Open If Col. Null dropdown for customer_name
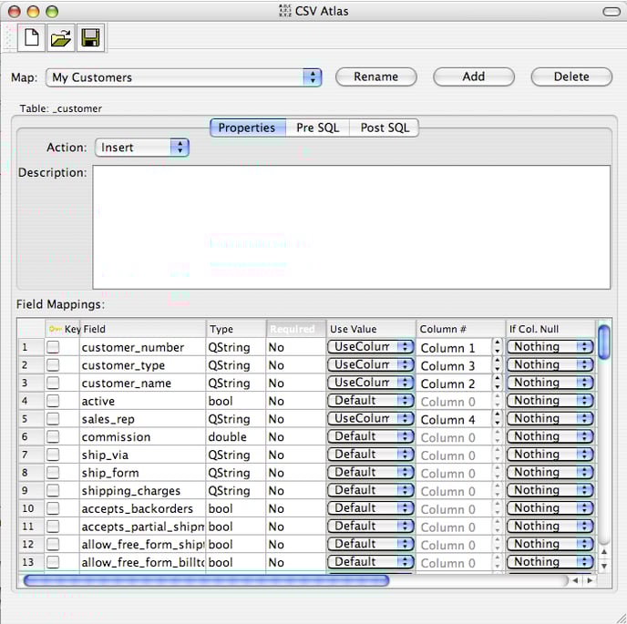The width and height of the screenshot is (627, 624). (x=550, y=383)
